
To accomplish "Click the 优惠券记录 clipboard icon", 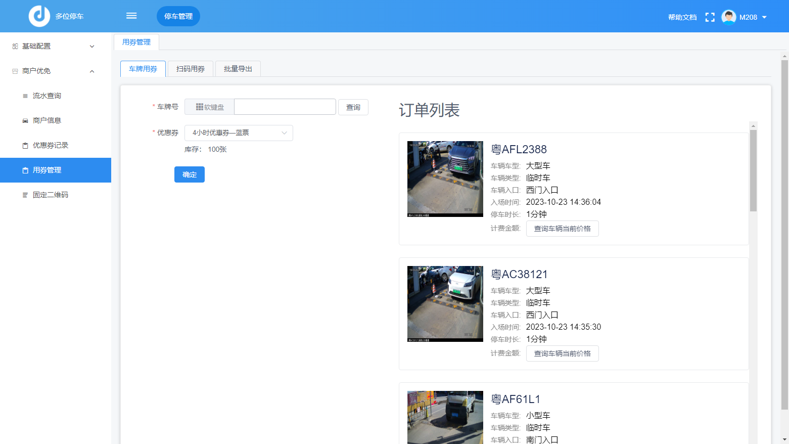I will coord(25,145).
